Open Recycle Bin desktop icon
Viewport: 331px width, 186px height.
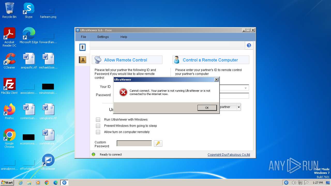point(9,10)
